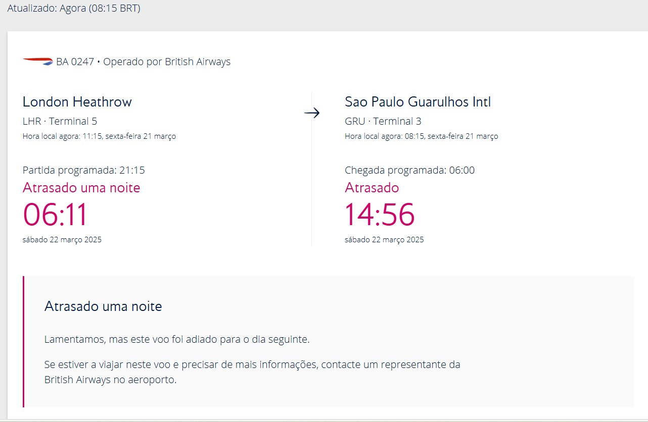The image size is (648, 422).
Task: Click London local time line, 11:15
Action: [100, 136]
